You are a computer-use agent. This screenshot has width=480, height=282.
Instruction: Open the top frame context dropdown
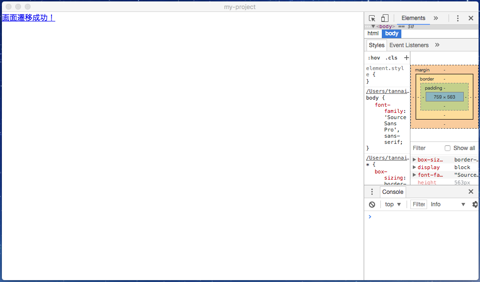pyautogui.click(x=392, y=204)
